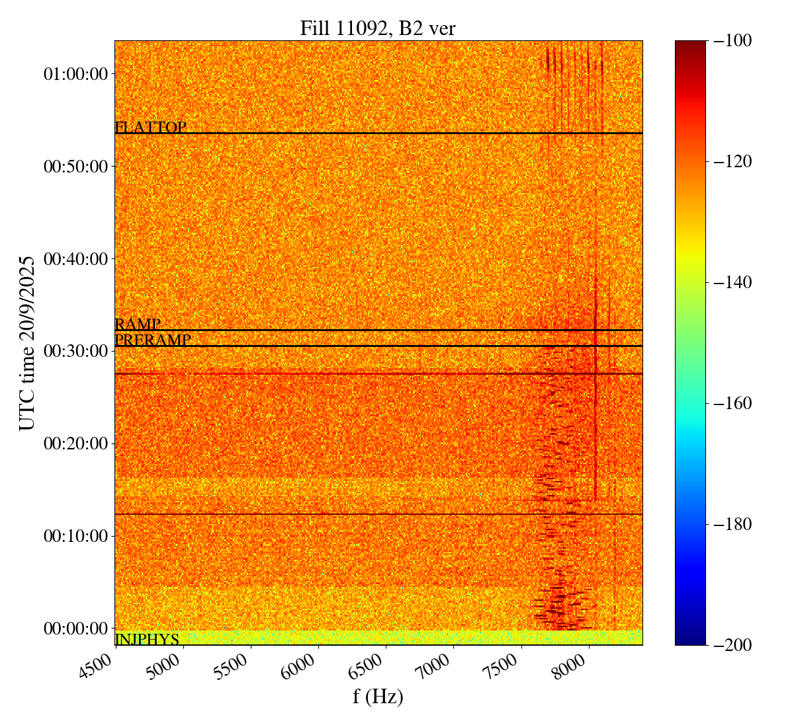Click the 00:20:00 time tick label
794x727 pixels.
pos(75,443)
